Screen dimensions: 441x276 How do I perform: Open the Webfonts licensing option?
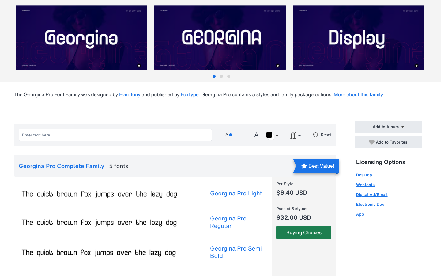[365, 185]
